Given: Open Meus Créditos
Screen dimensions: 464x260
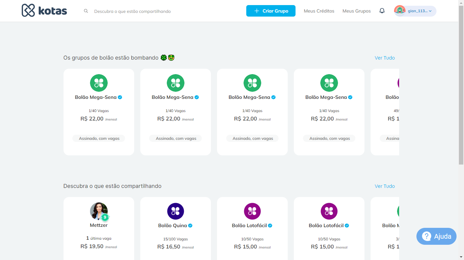Looking at the screenshot, I should coord(319,11).
